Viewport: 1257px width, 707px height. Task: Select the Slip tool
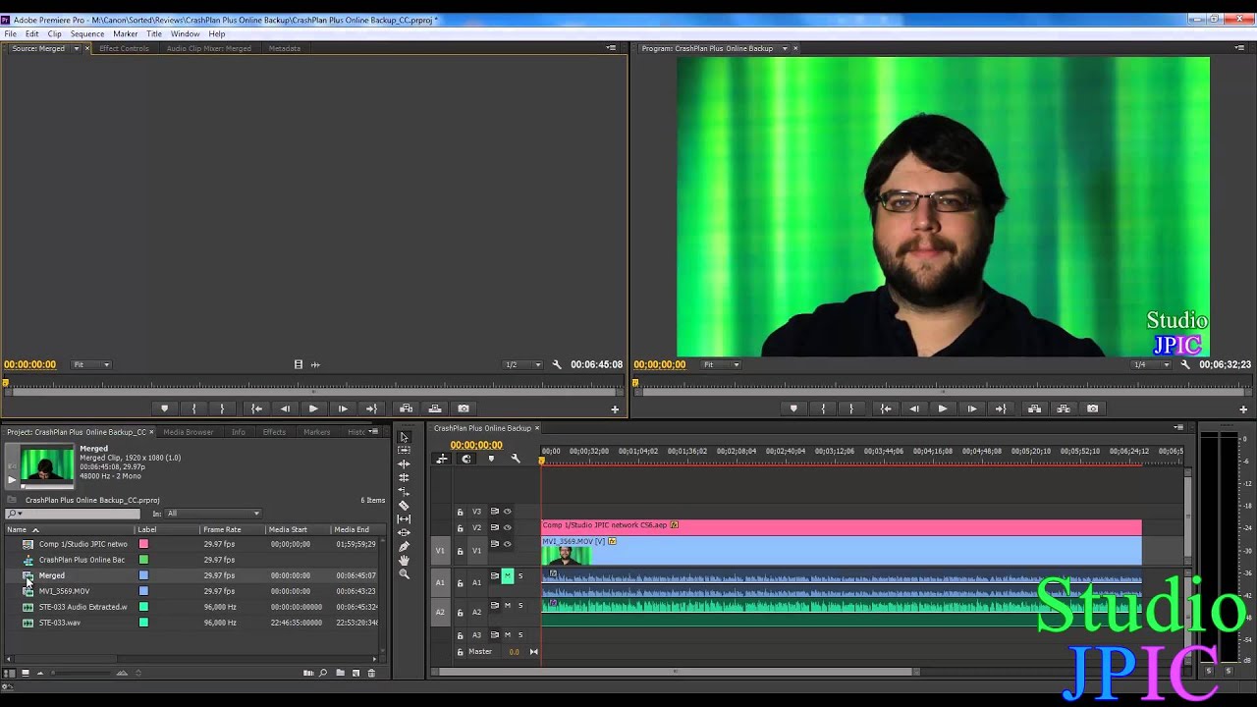pos(404,519)
